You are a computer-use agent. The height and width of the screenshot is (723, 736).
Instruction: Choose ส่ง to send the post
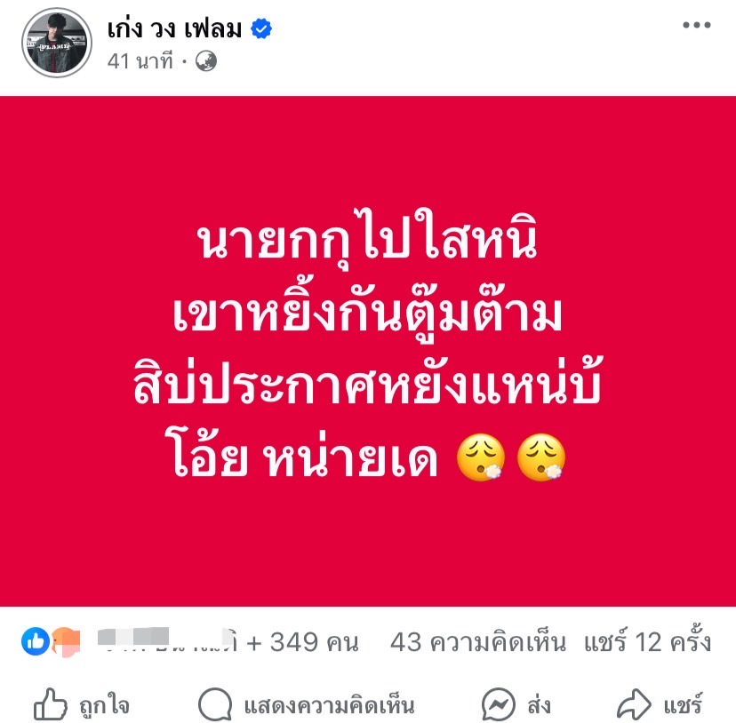(x=539, y=705)
